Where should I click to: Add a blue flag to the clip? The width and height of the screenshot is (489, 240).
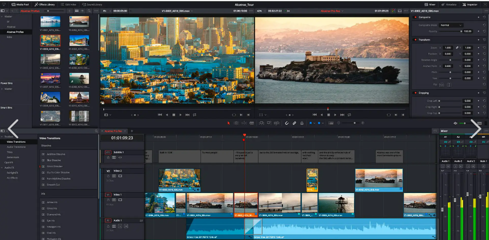(310, 123)
